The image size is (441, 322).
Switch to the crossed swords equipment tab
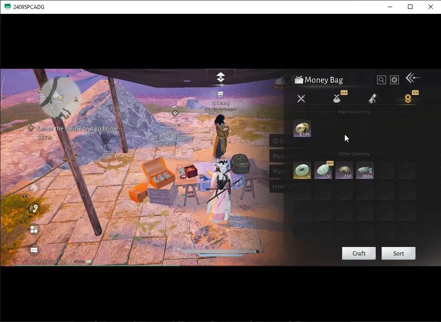301,98
